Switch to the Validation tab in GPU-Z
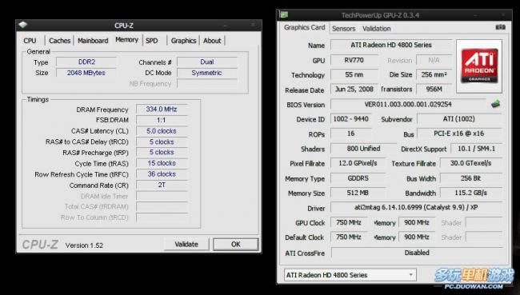The width and height of the screenshot is (520, 295). tap(377, 29)
